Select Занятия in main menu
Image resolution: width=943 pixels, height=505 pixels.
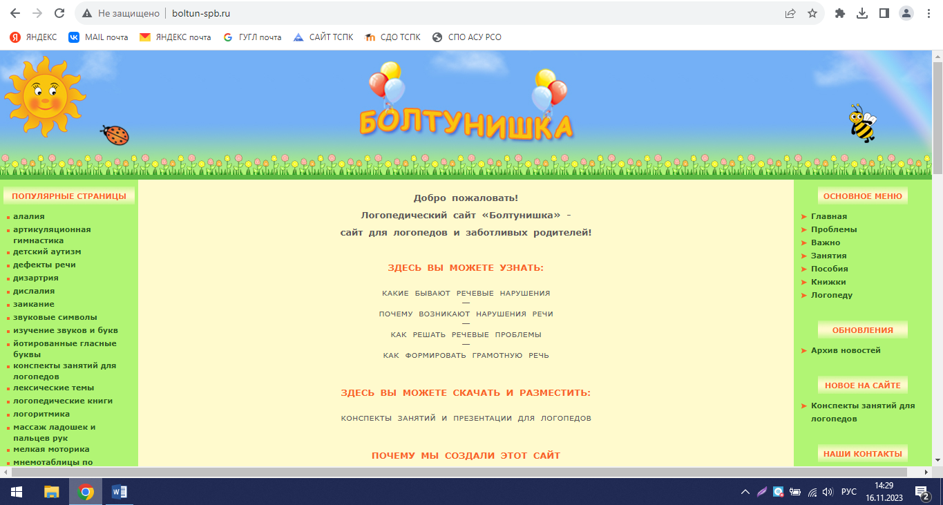pyautogui.click(x=829, y=256)
